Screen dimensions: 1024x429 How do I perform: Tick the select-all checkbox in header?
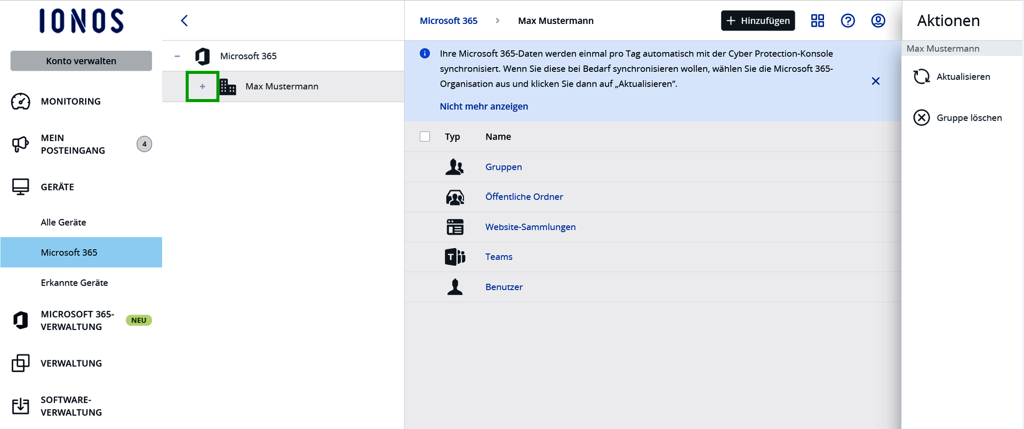pos(425,137)
